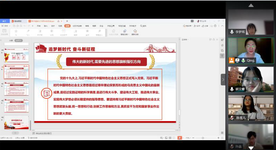Image resolution: width=276 pixels, height=150 pixels.
Task: Open the help question mark icon
Action: pos(215,26)
